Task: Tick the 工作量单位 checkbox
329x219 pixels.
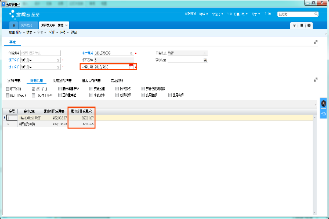Action: point(59,95)
